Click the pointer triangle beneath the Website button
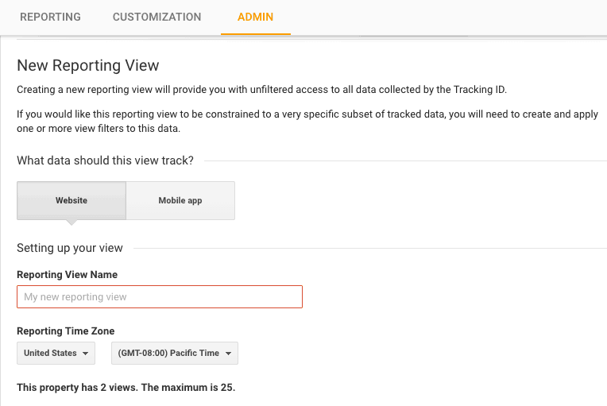The image size is (607, 406). [x=72, y=222]
